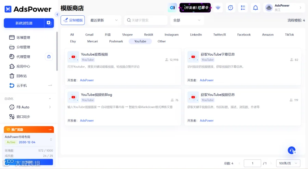Expand the AdsPower account menu chevron
308x169 pixels.
pos(300,8)
